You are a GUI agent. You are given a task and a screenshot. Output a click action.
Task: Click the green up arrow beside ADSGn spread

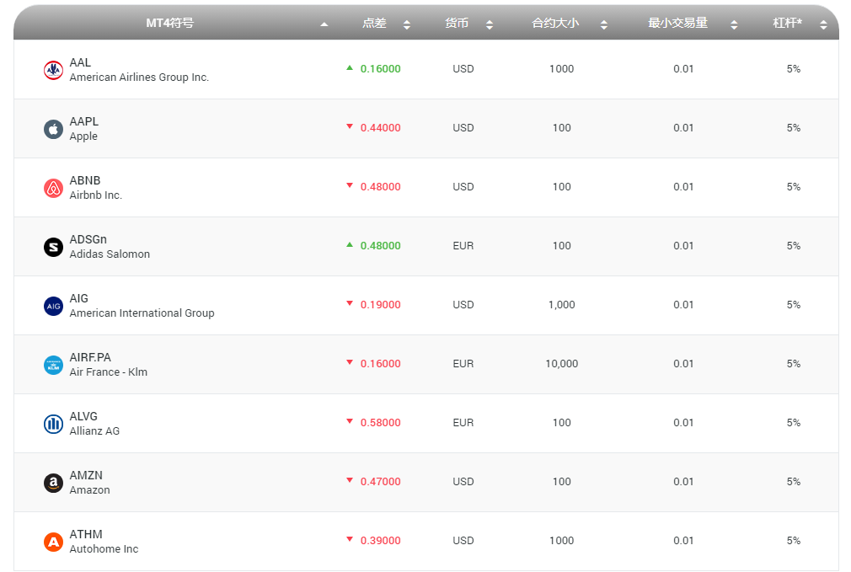coord(350,245)
